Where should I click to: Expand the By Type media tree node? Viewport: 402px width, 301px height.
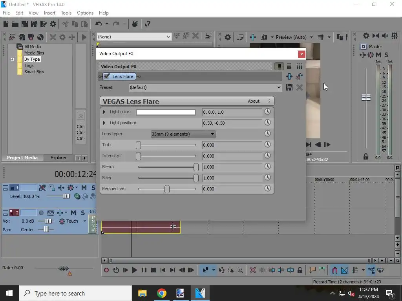coord(12,60)
